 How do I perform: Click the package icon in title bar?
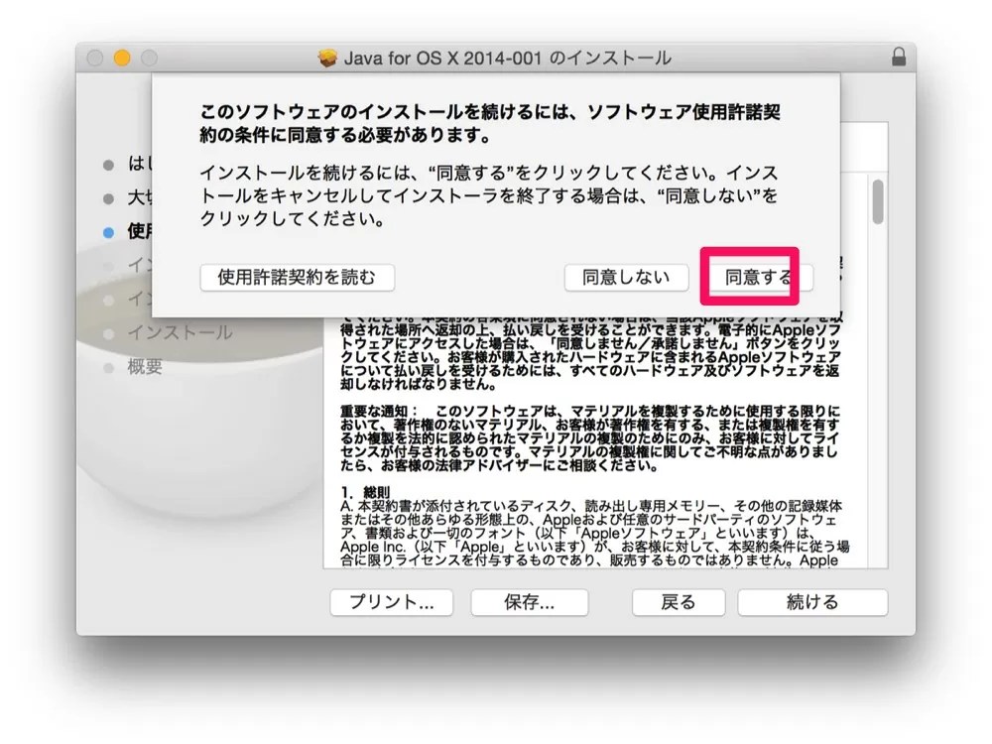pos(327,59)
